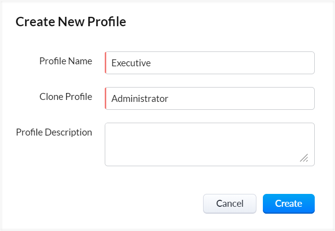Click the Profile Name input field
The height and width of the screenshot is (231, 335).
pyautogui.click(x=210, y=63)
